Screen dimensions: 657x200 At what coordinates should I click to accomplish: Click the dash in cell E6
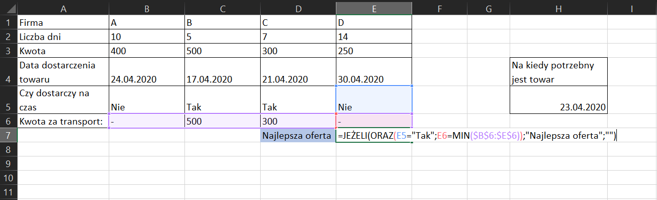[374, 121]
